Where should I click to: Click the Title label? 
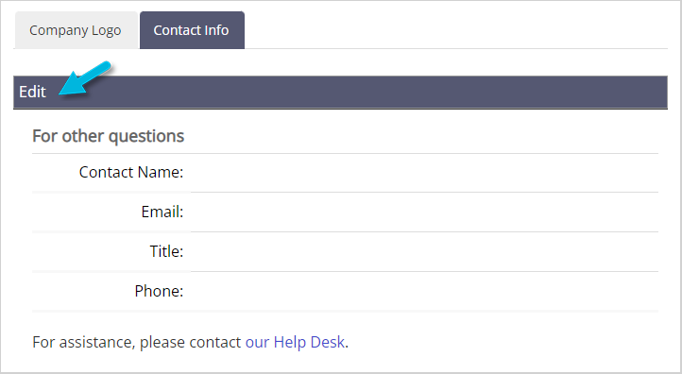click(166, 251)
